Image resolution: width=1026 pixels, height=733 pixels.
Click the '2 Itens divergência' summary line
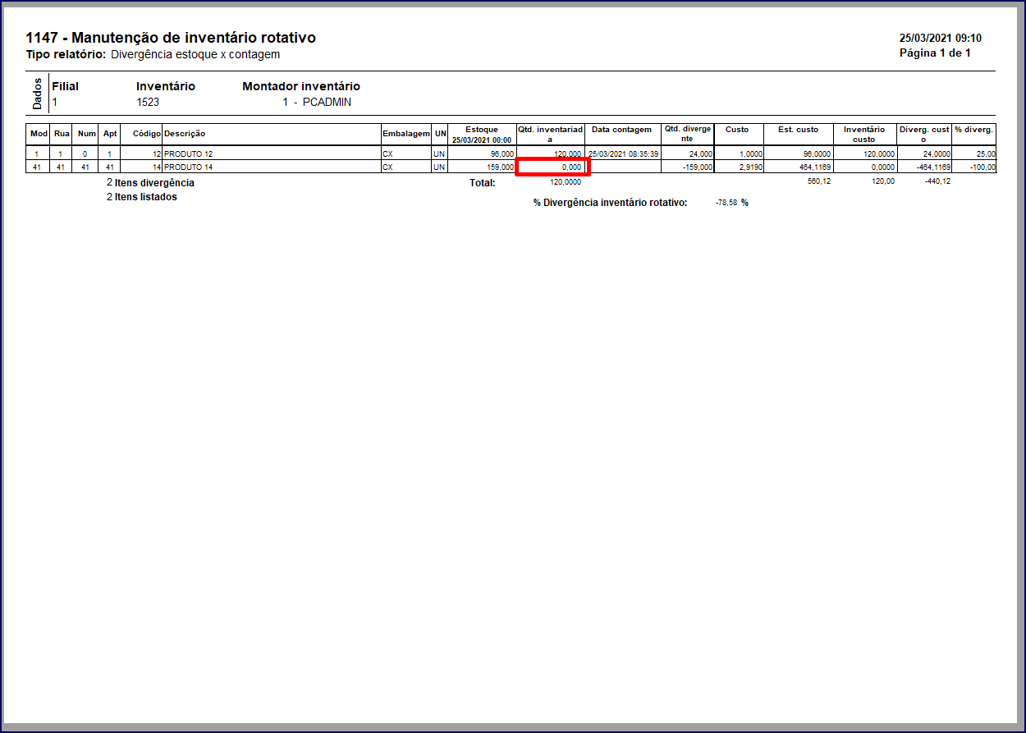tap(150, 183)
